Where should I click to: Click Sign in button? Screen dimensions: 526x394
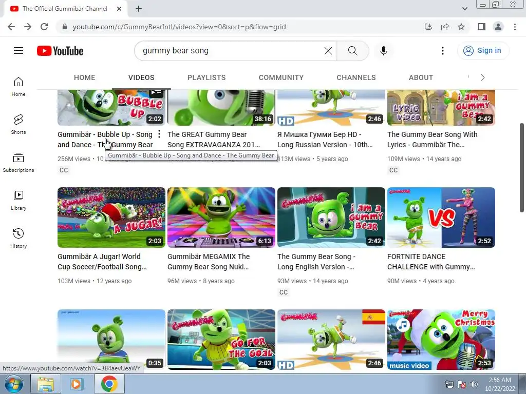click(x=483, y=51)
